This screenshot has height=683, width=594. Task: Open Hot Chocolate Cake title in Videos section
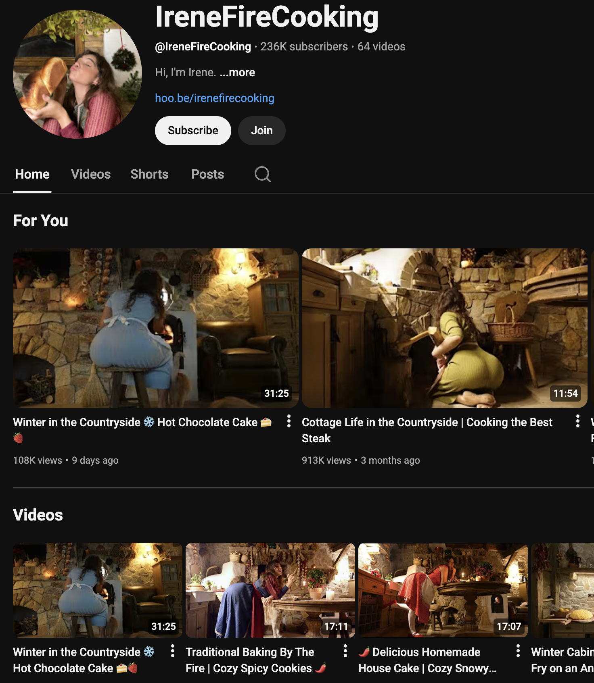[84, 660]
